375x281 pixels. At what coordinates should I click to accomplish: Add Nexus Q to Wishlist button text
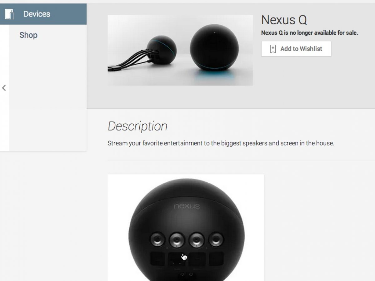click(301, 49)
